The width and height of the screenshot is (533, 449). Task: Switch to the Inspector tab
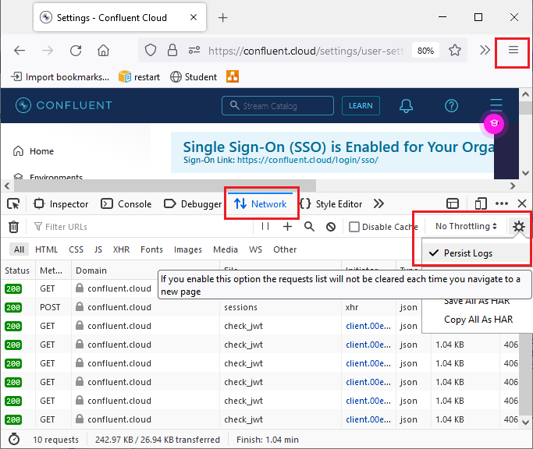click(61, 203)
